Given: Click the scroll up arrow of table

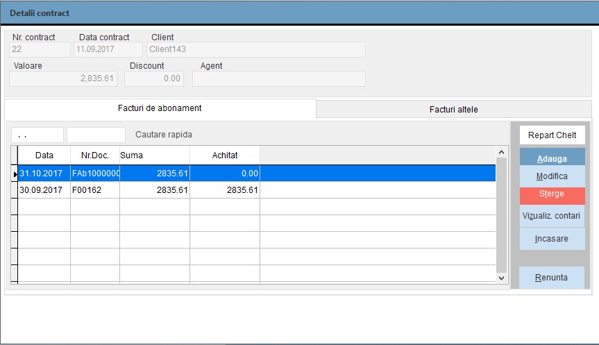Looking at the screenshot, I should (502, 152).
